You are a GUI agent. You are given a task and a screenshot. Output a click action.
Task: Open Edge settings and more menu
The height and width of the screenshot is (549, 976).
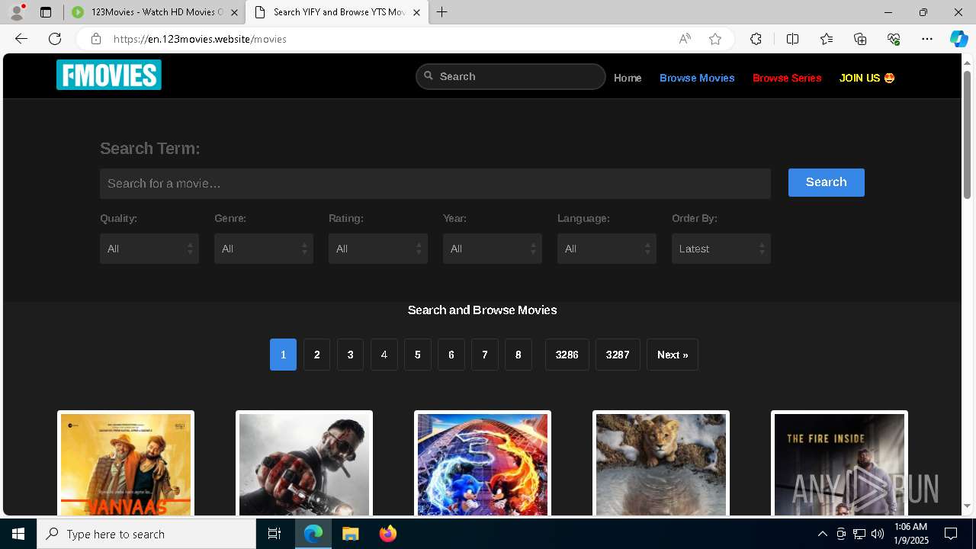[927, 39]
